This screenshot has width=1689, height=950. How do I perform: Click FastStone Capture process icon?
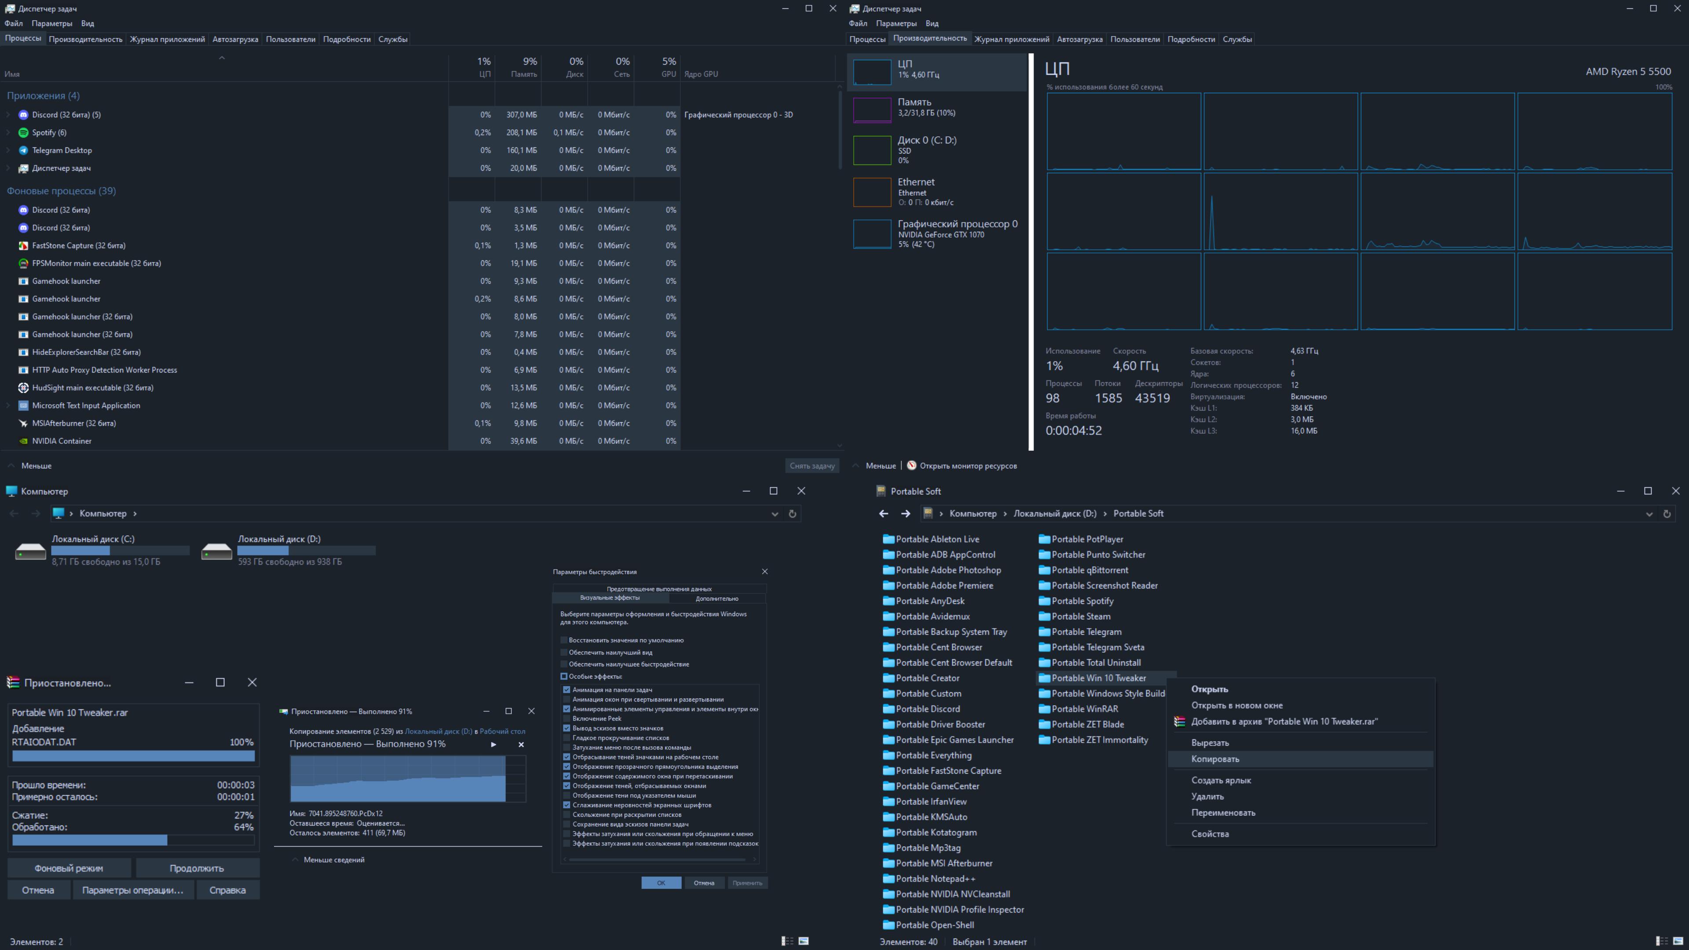point(23,245)
